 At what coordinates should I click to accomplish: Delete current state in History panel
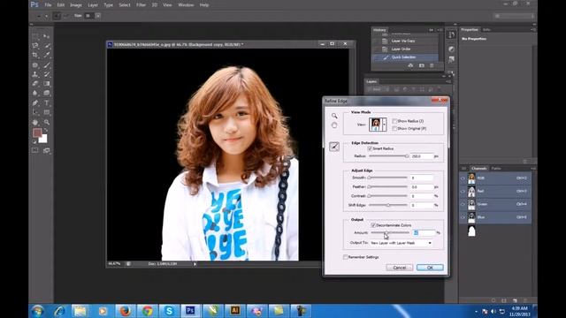click(x=432, y=65)
